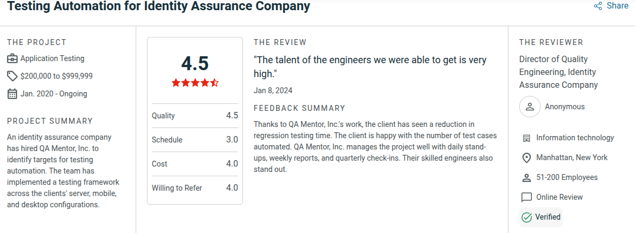Click the Verified badge label

(548, 217)
